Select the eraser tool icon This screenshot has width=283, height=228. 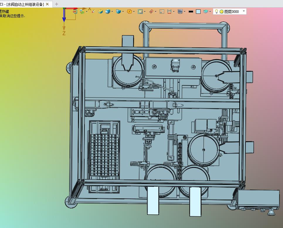(x=93, y=11)
